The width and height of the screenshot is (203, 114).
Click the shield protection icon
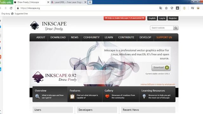point(172,8)
